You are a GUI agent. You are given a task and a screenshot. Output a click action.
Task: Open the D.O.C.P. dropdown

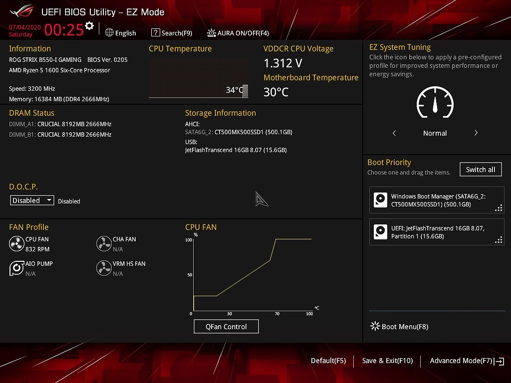pyautogui.click(x=32, y=200)
